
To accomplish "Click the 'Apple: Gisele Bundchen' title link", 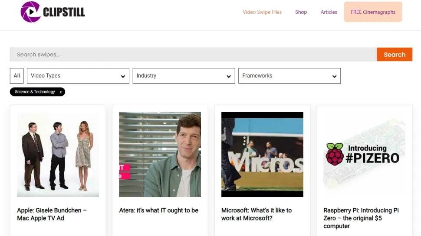I will click(x=52, y=214).
